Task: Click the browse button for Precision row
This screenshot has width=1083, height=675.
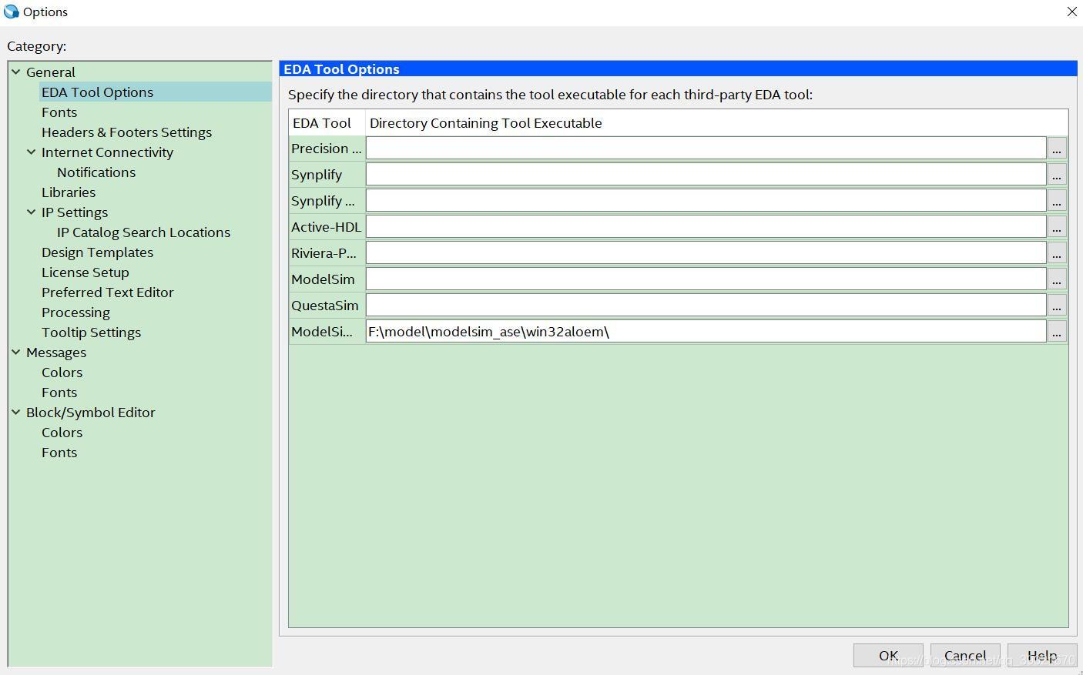Action: (1057, 148)
